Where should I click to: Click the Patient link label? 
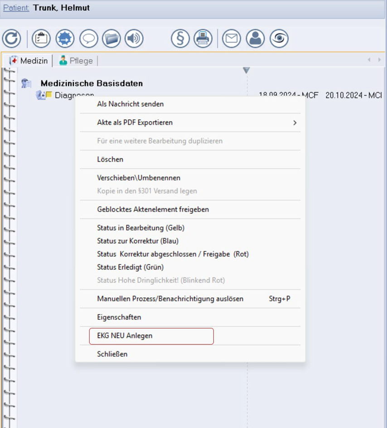pos(16,8)
